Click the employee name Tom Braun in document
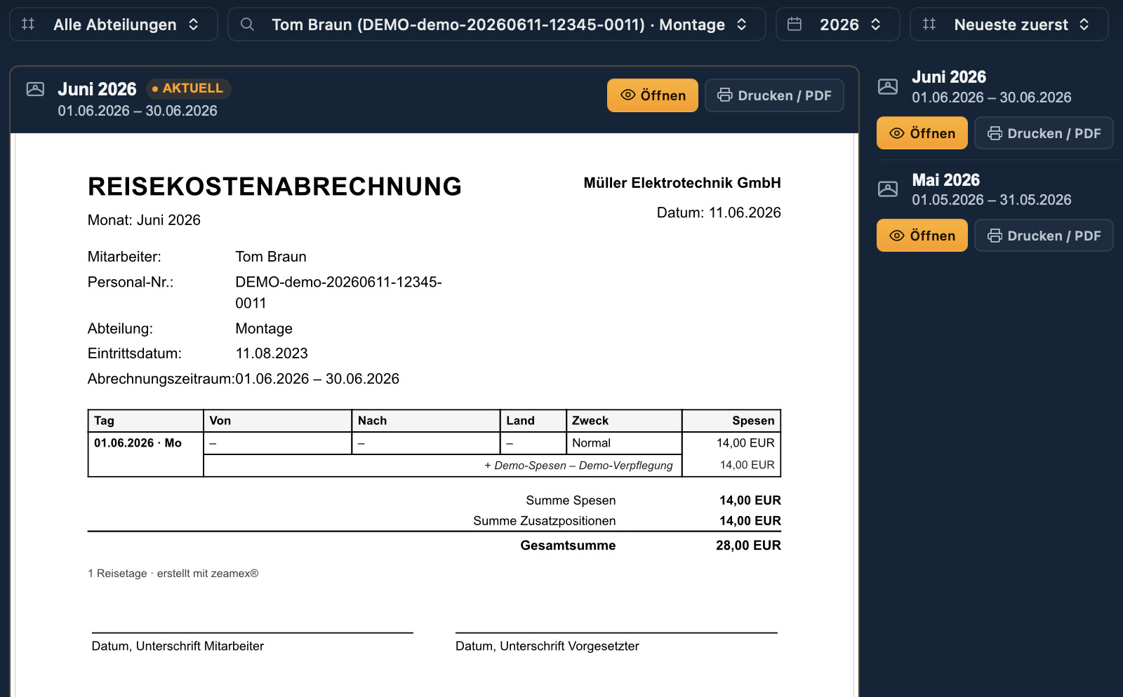The image size is (1123, 697). 271,257
